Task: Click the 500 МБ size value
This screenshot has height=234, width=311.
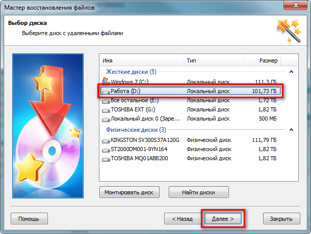Action: tap(268, 119)
